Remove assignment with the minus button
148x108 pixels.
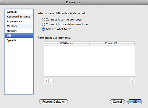click(x=51, y=81)
